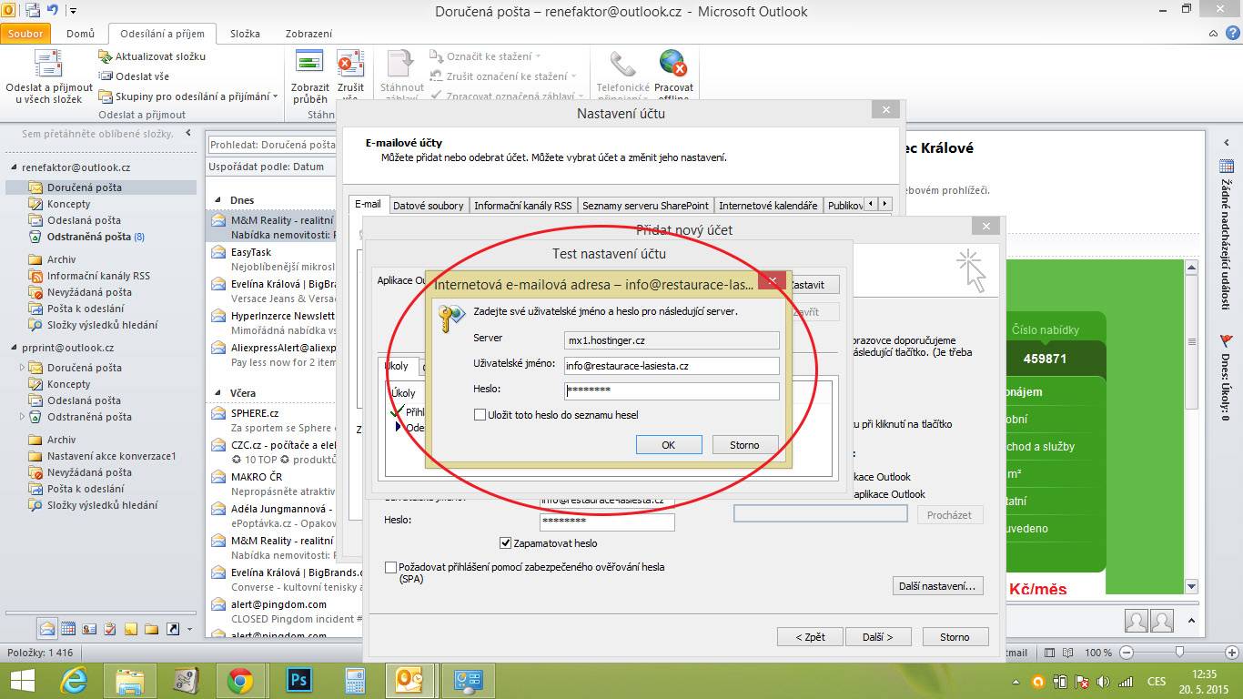Open Google Chrome from taskbar

240,680
